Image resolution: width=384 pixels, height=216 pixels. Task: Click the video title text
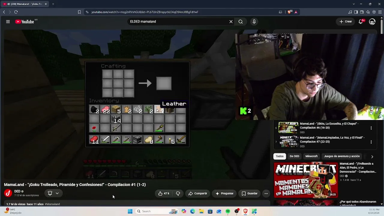(x=75, y=185)
